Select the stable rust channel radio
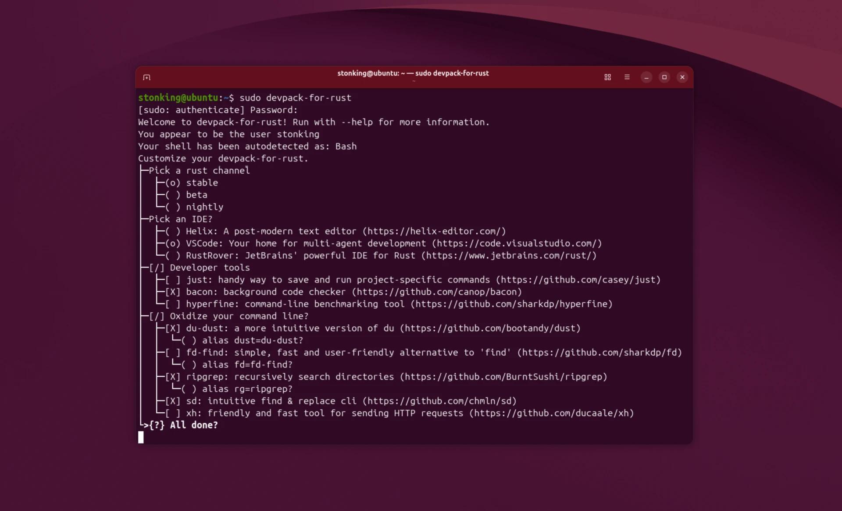 click(x=173, y=183)
